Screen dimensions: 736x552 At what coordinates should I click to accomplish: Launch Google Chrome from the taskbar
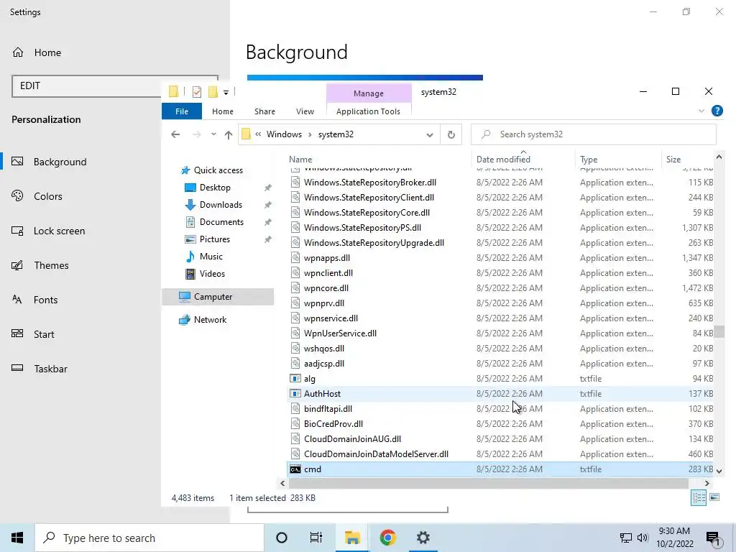pos(387,538)
